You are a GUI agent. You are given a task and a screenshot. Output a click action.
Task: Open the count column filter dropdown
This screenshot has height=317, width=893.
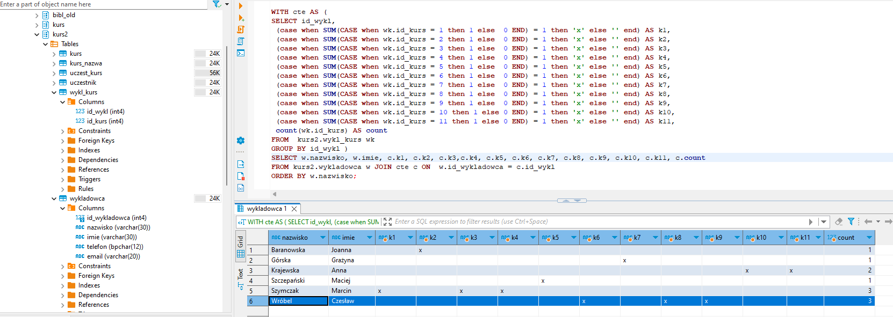[x=869, y=238]
